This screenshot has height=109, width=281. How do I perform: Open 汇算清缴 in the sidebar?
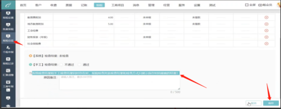coord(8,72)
